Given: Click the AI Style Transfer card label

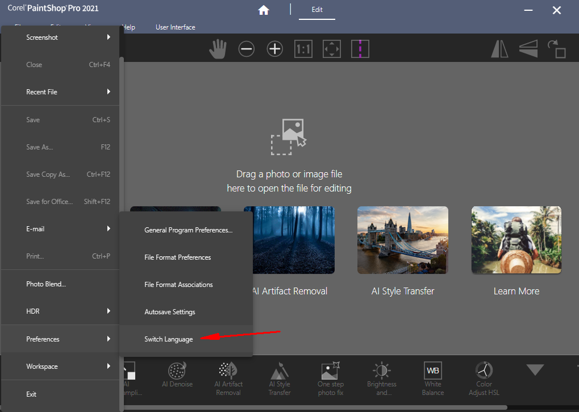Looking at the screenshot, I should [x=403, y=292].
